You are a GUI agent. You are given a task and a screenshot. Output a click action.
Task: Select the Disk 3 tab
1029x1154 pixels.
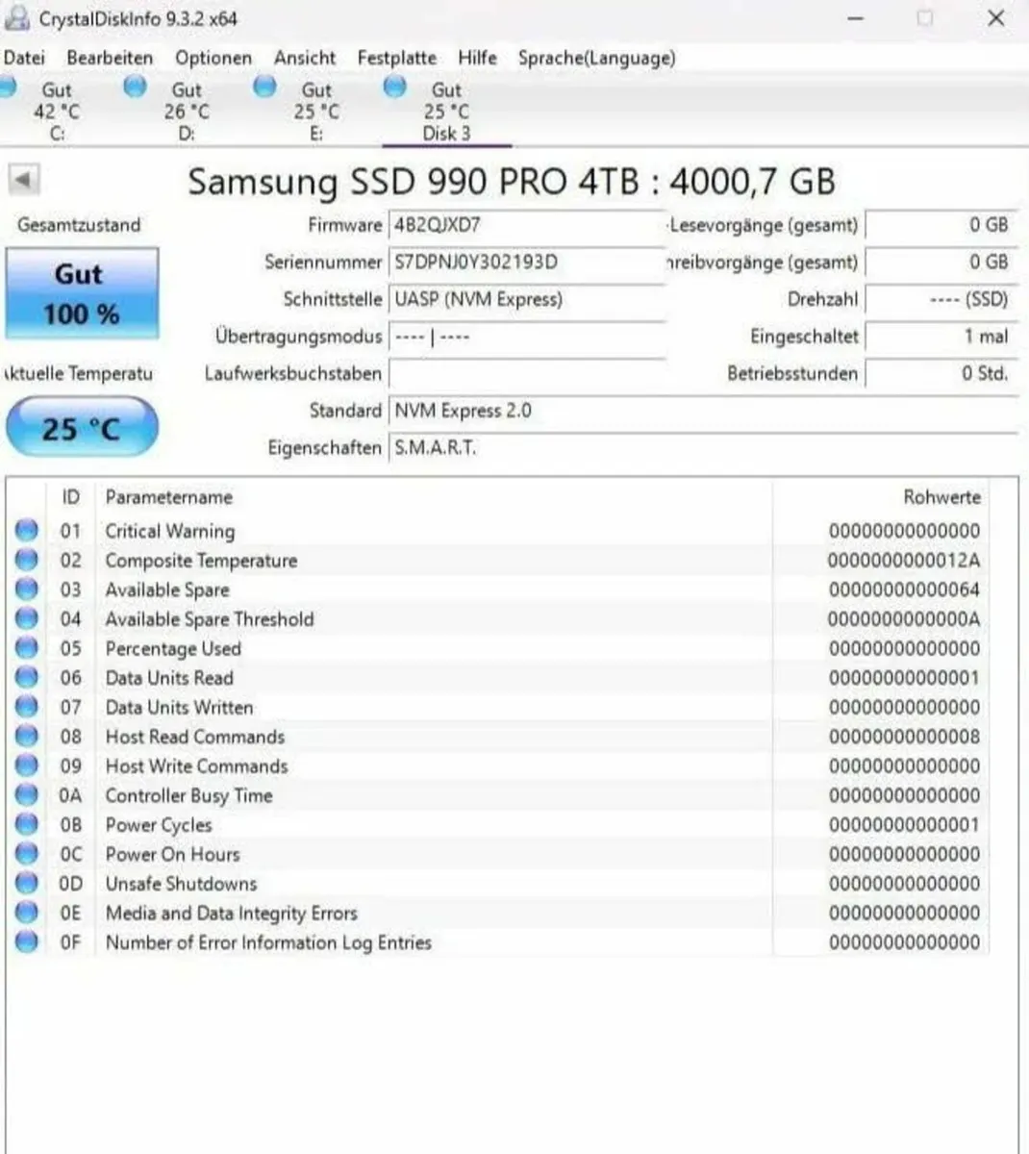446,111
